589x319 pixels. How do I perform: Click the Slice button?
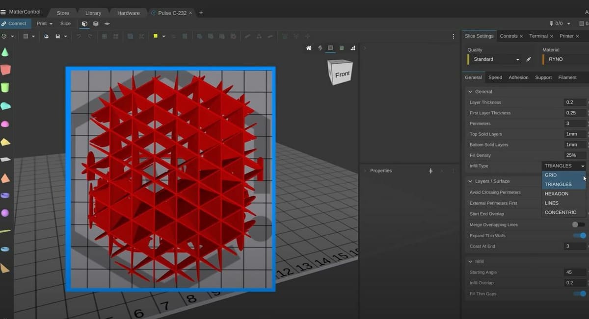65,24
